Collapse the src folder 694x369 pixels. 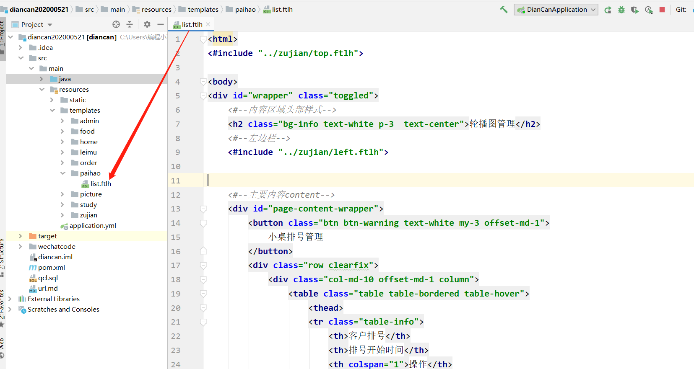(x=21, y=58)
